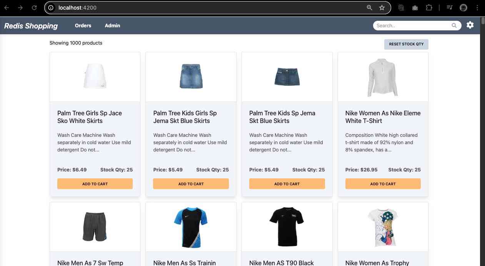Click the zoom magnifier in the address bar
The image size is (485, 266).
(369, 8)
